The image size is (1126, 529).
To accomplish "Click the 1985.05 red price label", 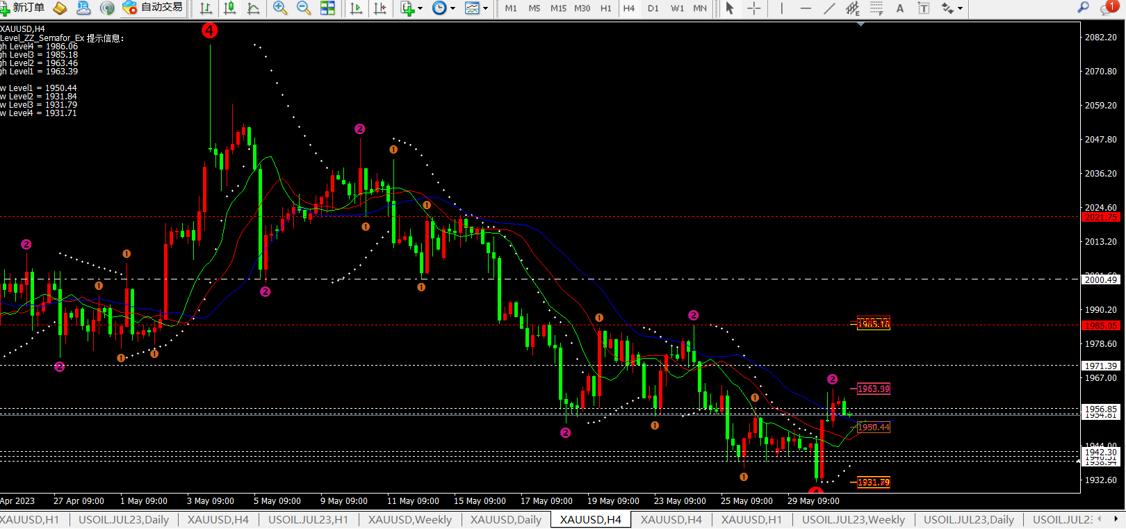I will tap(1101, 325).
